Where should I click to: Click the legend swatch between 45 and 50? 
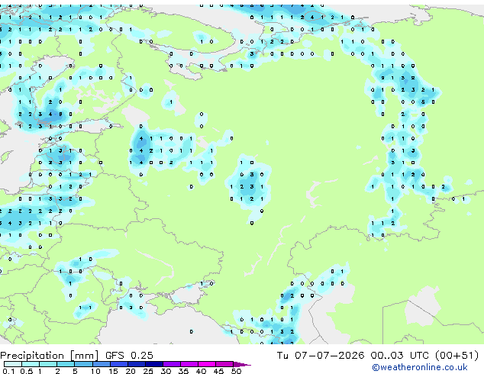point(224,364)
